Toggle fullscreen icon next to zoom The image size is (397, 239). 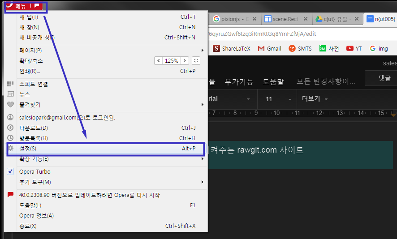click(x=196, y=61)
